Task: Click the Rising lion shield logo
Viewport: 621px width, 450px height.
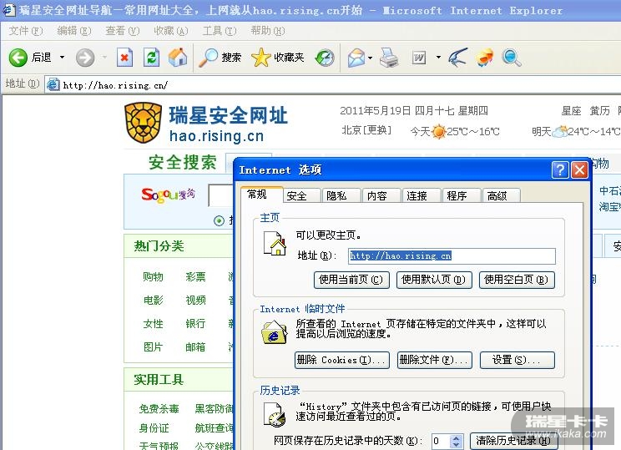Action: (143, 123)
